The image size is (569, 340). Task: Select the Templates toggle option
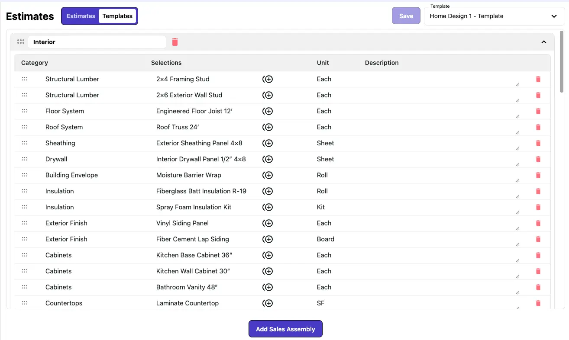click(x=117, y=16)
